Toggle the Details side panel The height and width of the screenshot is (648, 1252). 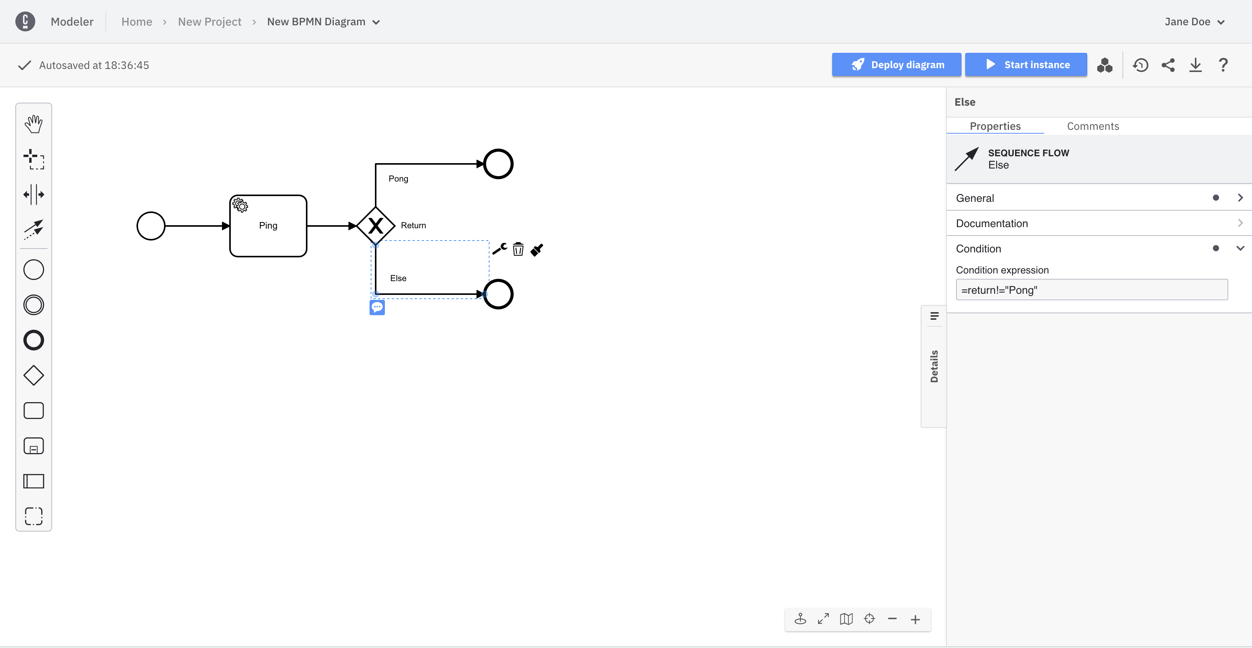934,366
